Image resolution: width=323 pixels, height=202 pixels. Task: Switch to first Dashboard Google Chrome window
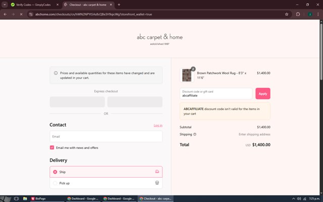tap(83, 198)
